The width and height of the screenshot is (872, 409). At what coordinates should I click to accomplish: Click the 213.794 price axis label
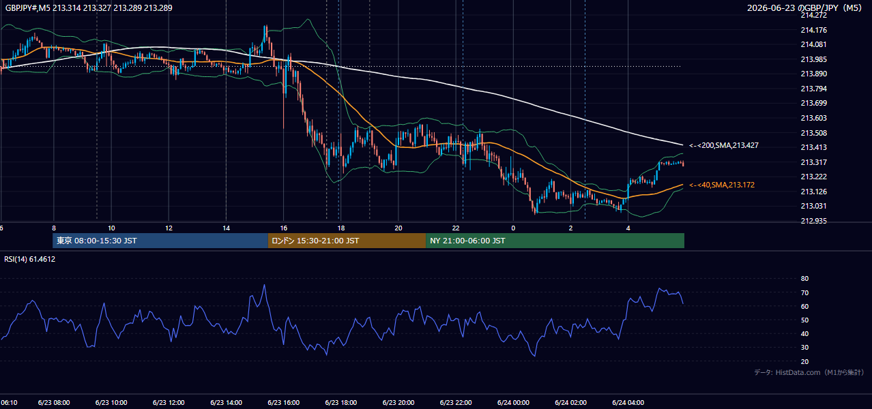[813, 89]
